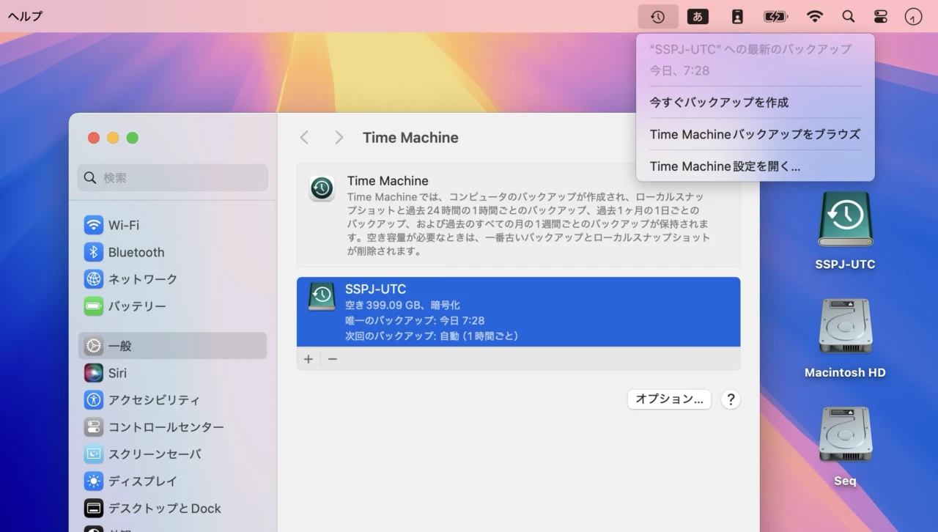Open the Japanese input source menu

[697, 16]
